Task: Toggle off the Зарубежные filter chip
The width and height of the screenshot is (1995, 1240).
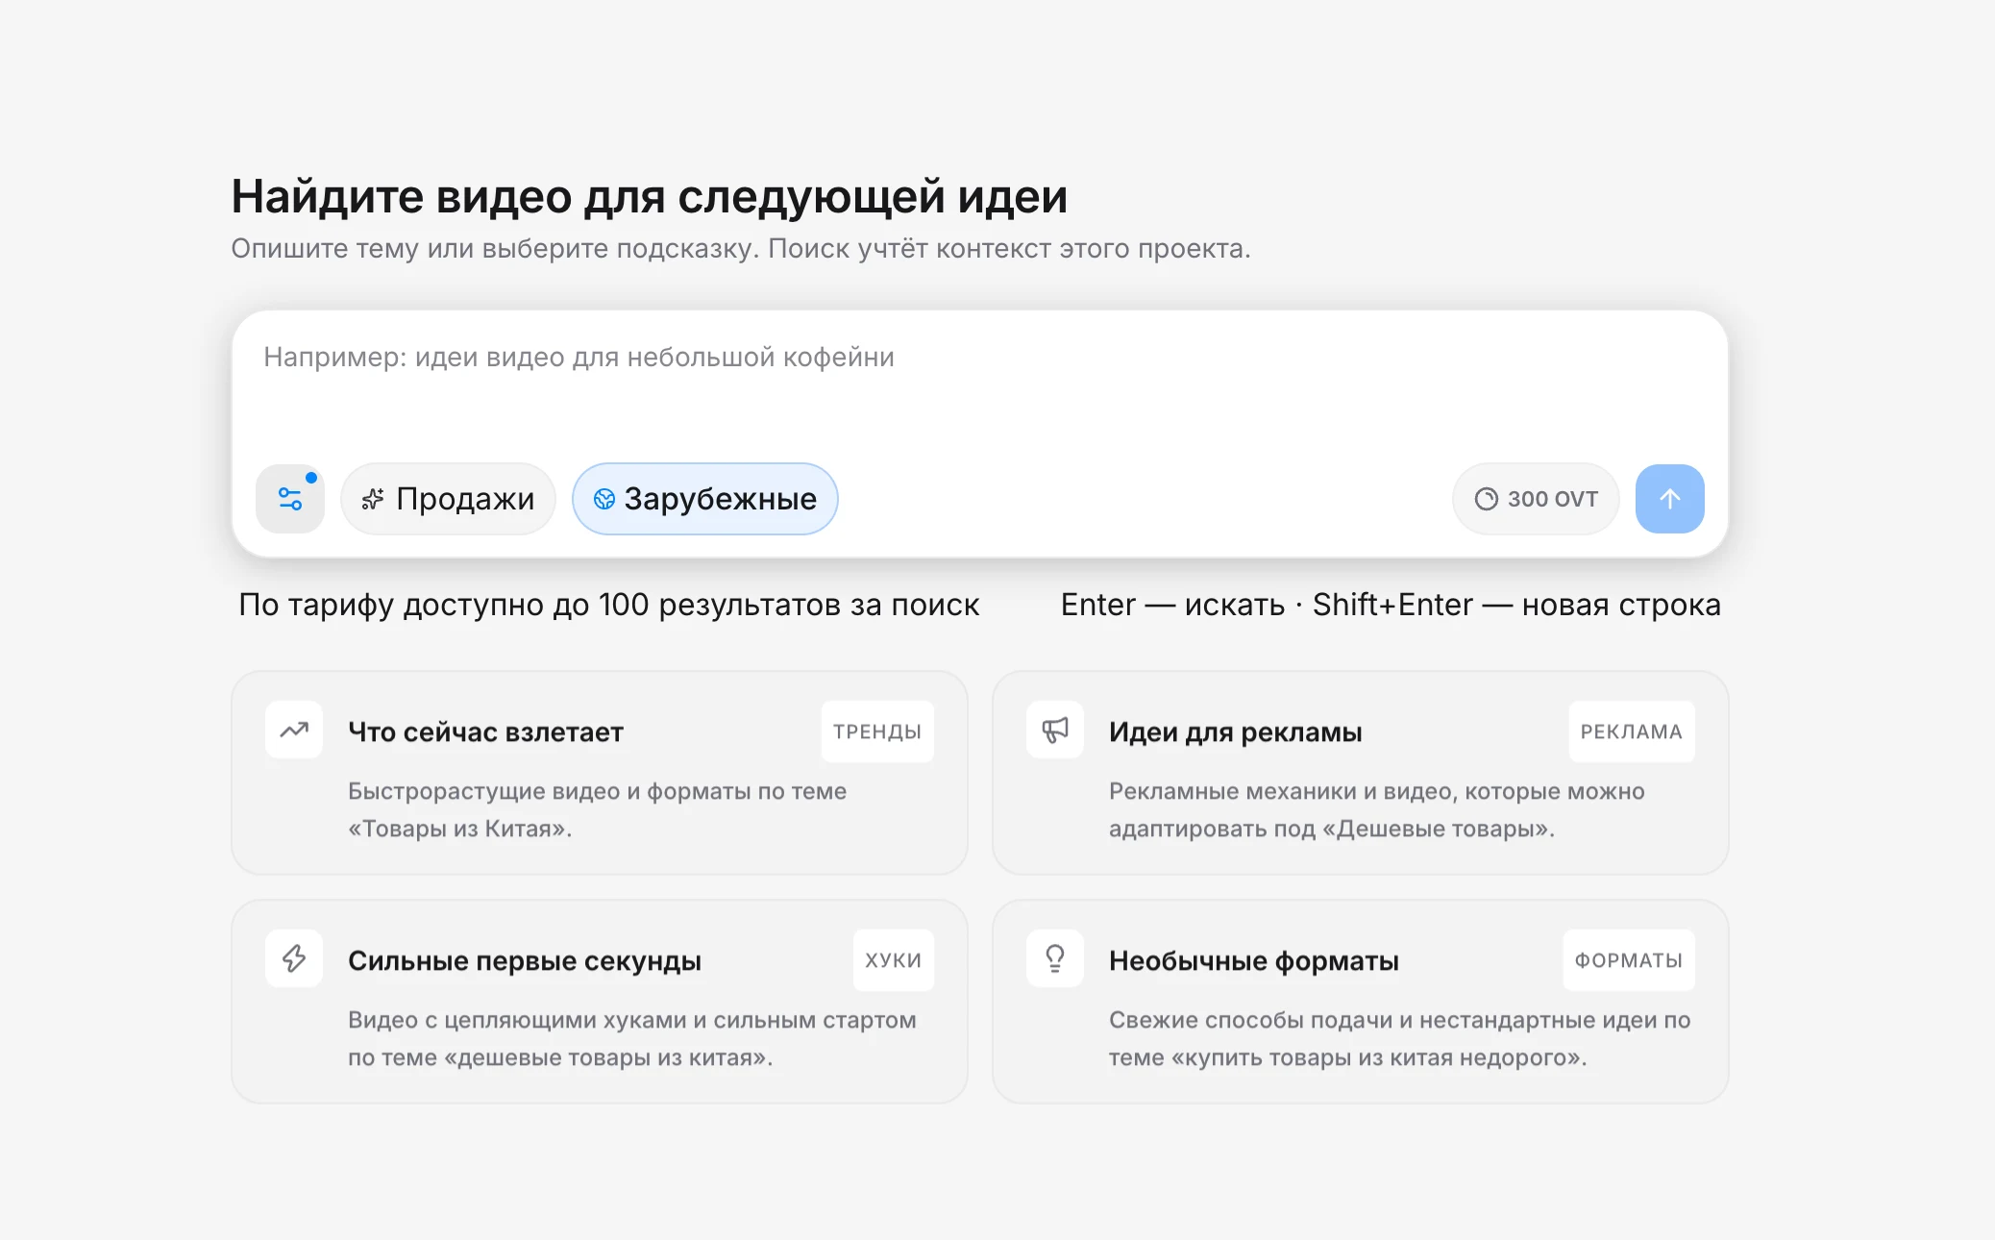Action: tap(705, 499)
